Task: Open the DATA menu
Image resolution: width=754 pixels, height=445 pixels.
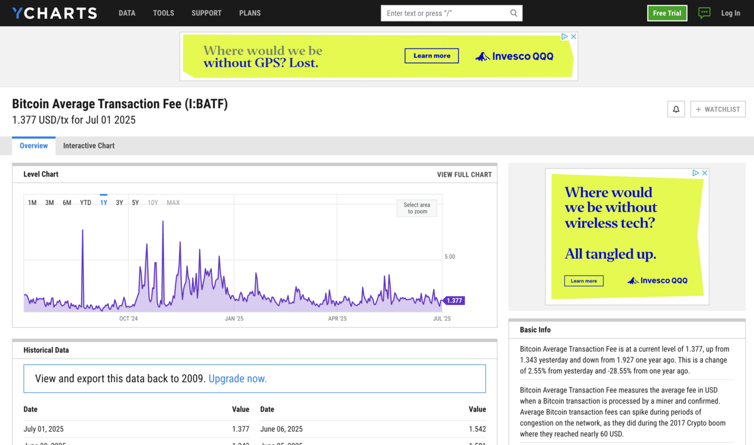Action: pos(127,13)
